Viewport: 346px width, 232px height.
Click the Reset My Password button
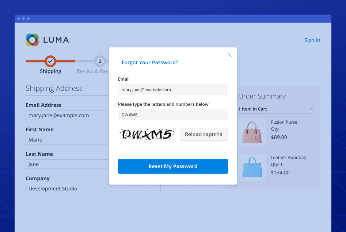(173, 166)
